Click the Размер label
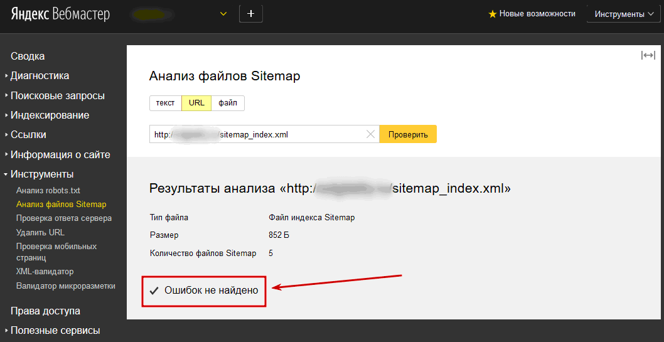This screenshot has width=664, height=342. coord(164,235)
